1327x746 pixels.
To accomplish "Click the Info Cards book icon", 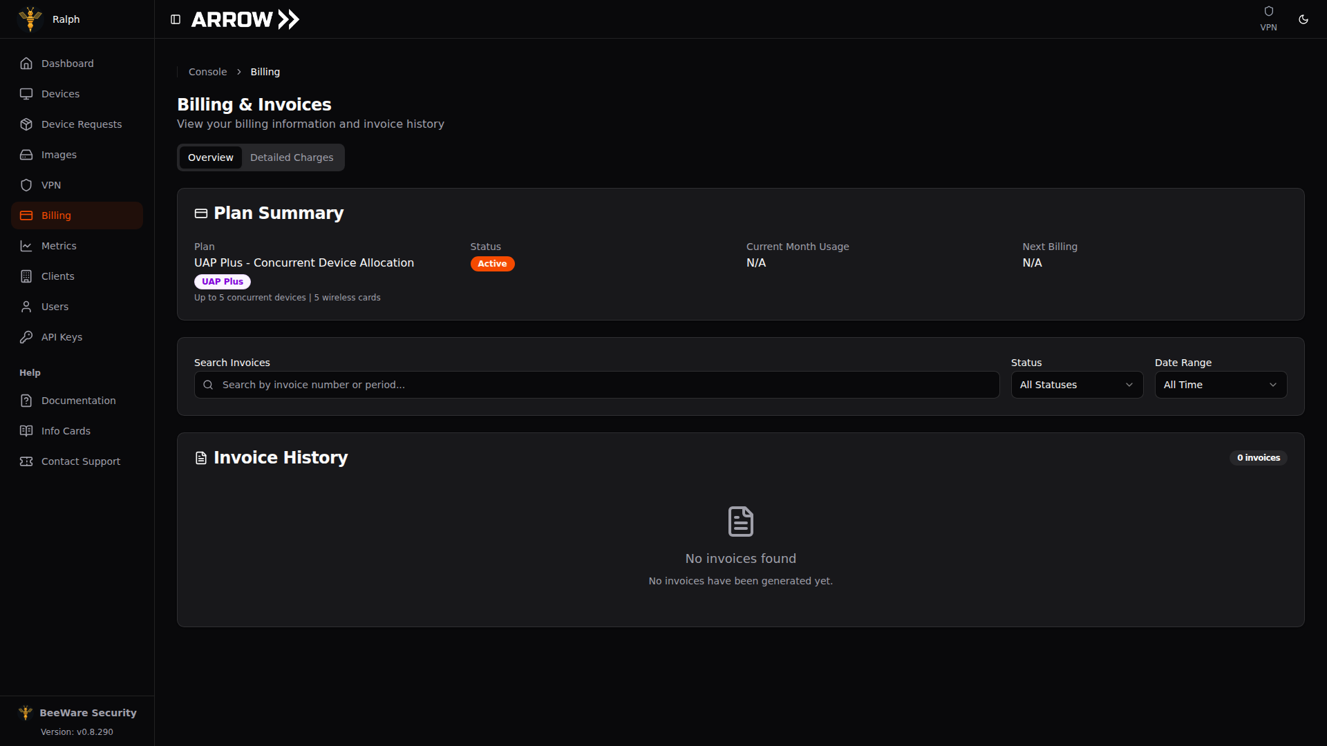I will click(26, 431).
